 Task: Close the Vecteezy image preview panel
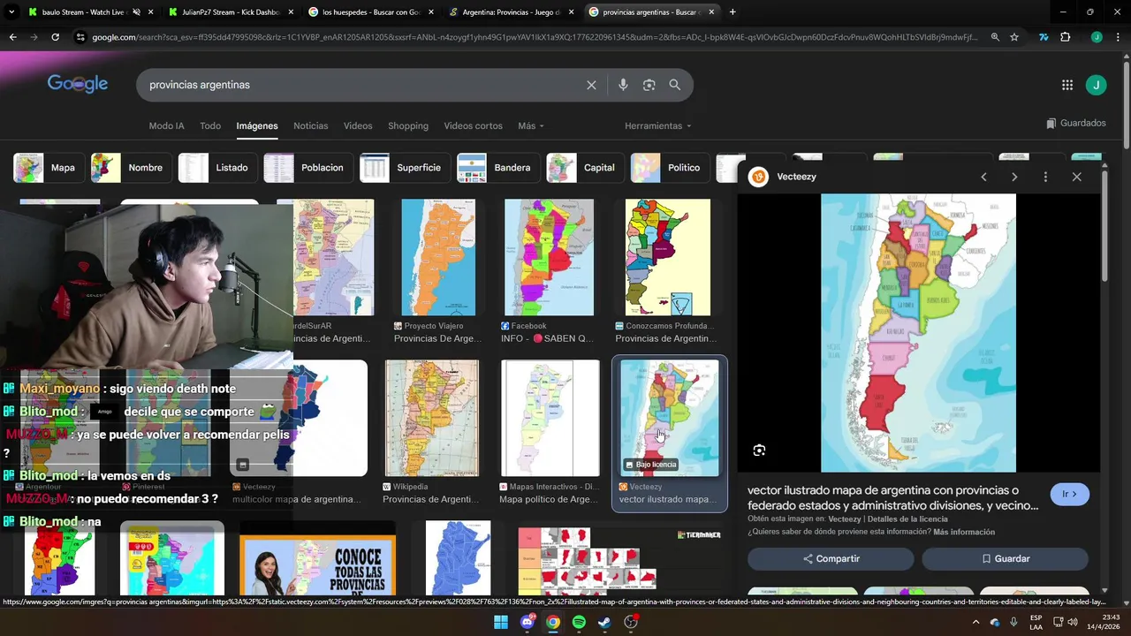[1076, 177]
